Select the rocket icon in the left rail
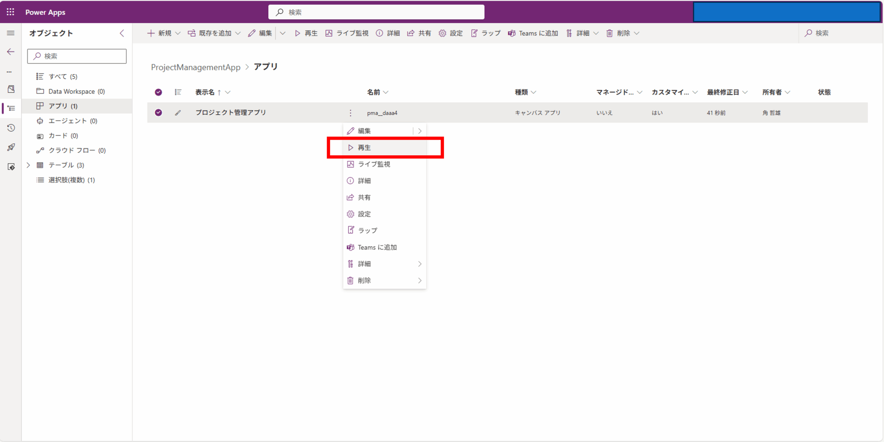 click(11, 147)
